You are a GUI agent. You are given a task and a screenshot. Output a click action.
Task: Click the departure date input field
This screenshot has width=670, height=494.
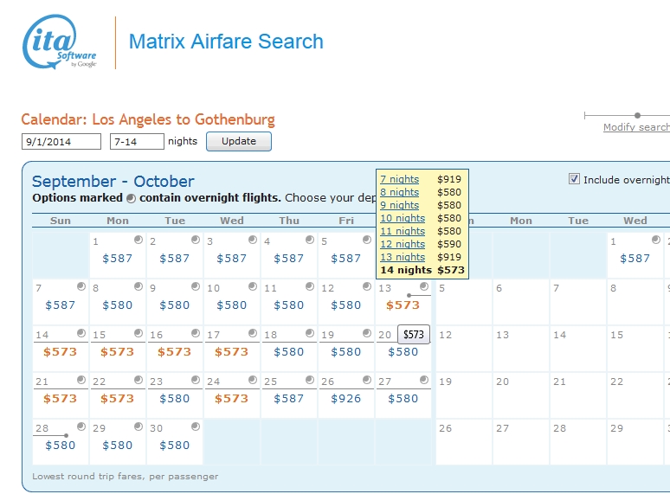[61, 141]
